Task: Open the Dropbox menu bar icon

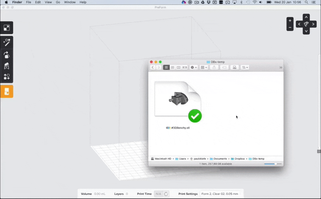Action: click(x=209, y=2)
